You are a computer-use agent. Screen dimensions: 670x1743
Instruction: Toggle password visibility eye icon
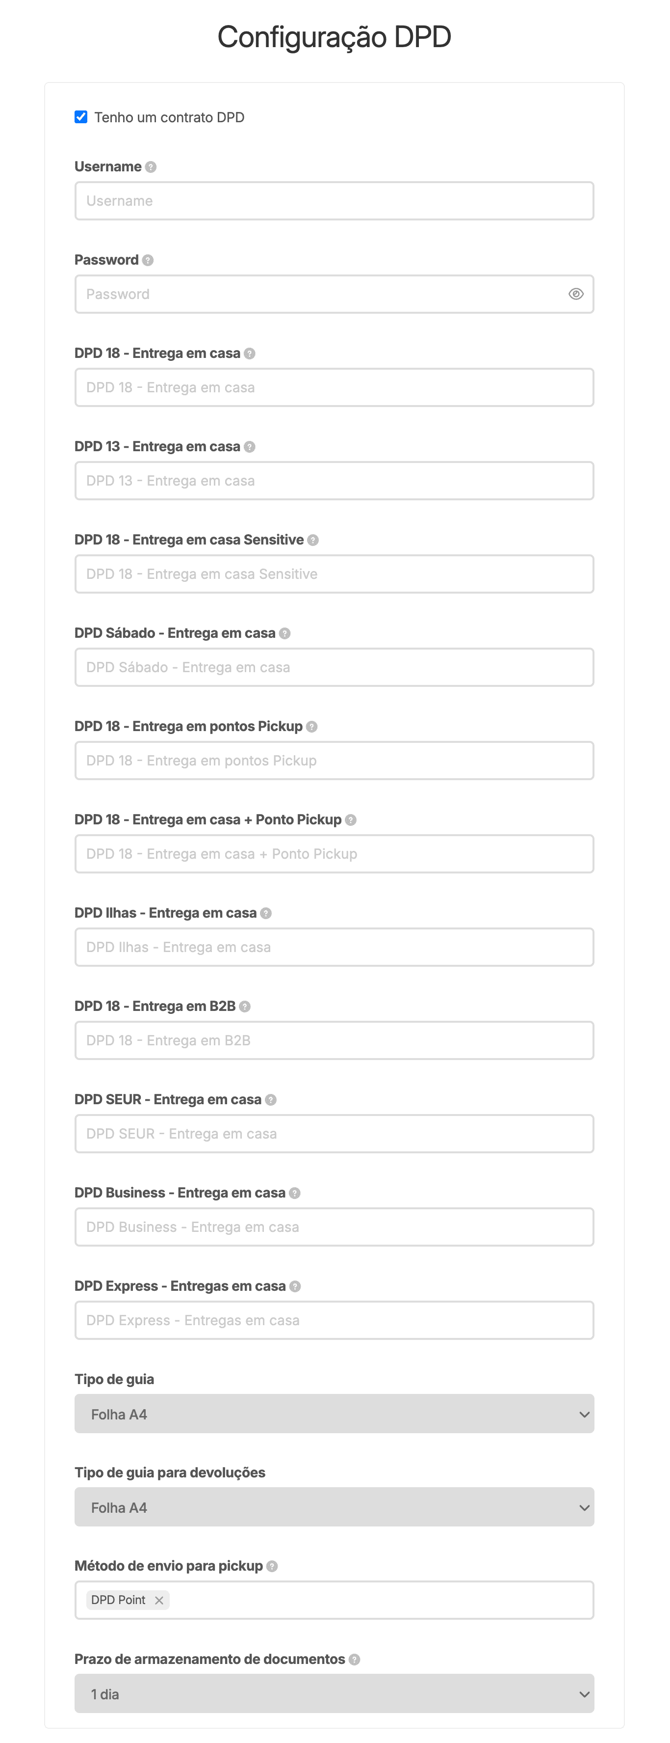click(576, 294)
